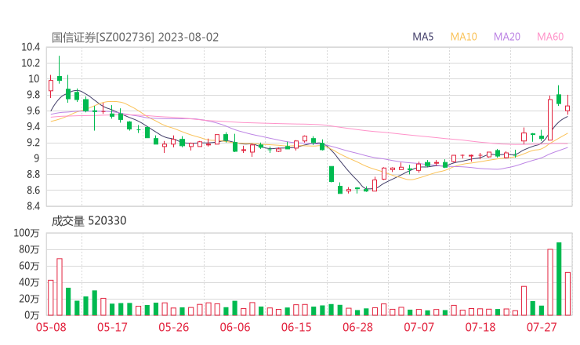Click the 10.2 price axis label
This screenshot has width=580, height=345.
[x=31, y=63]
